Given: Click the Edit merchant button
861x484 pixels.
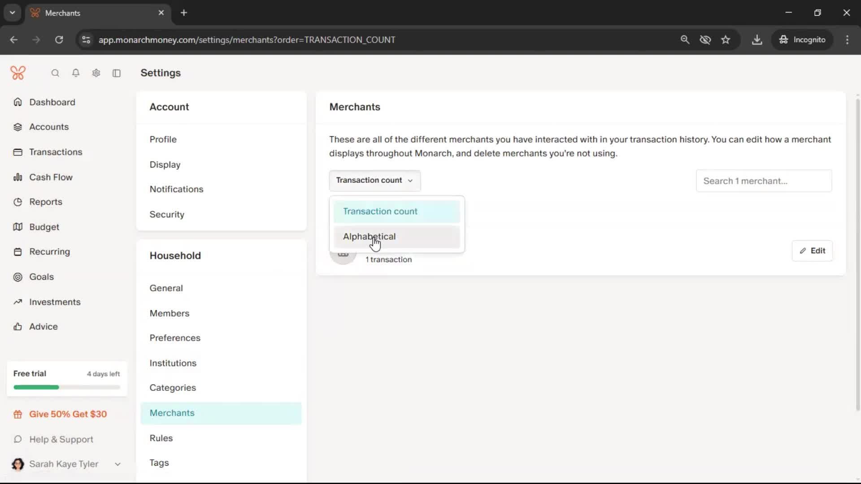Looking at the screenshot, I should [812, 251].
